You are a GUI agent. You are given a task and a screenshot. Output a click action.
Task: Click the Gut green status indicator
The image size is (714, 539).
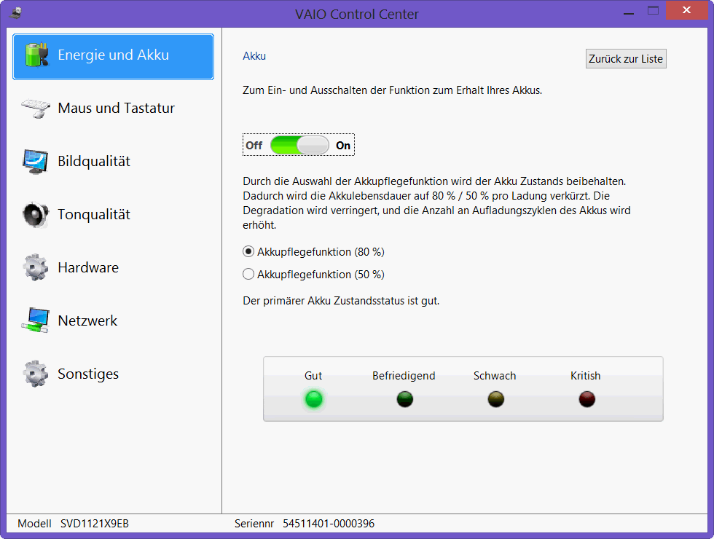(314, 399)
